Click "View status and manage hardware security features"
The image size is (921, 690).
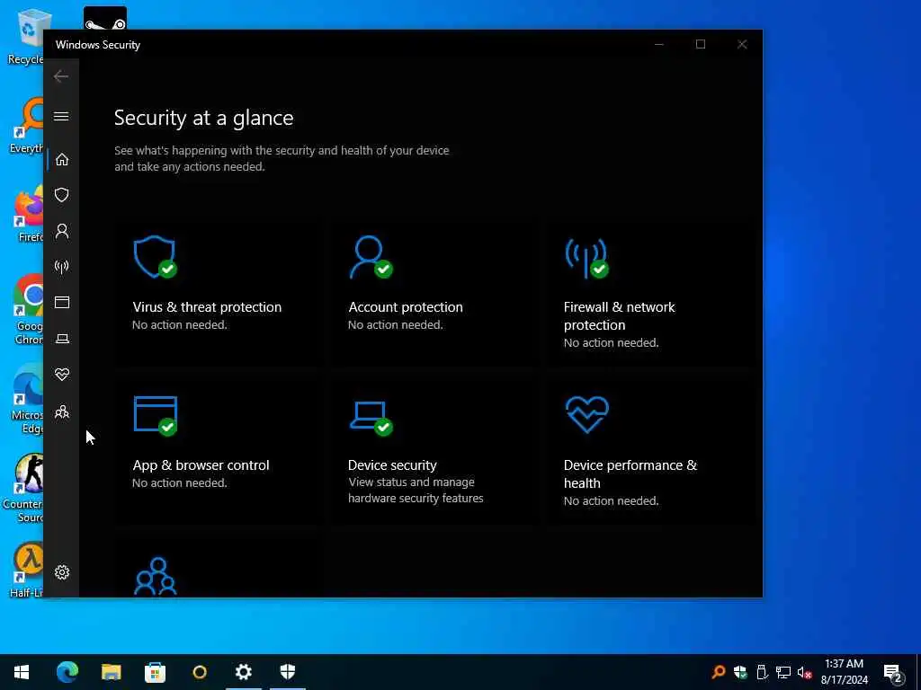coord(416,490)
